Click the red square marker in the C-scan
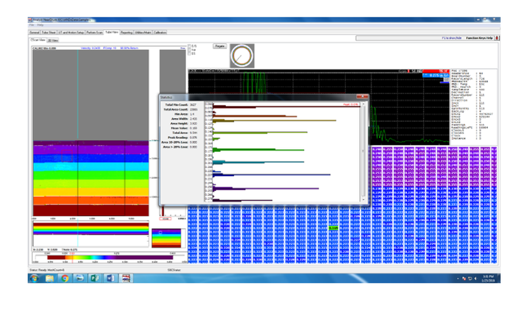 click(67, 156)
